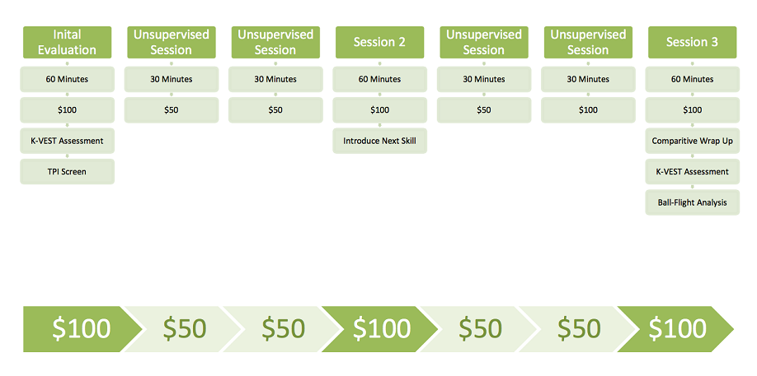Select 60 Minutes box under Session 3
757x376 pixels.
tap(692, 79)
